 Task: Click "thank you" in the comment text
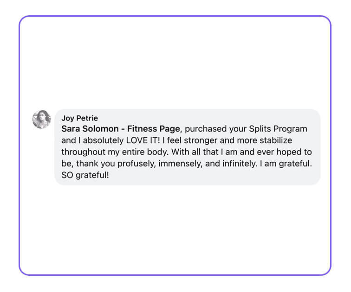[95, 164]
